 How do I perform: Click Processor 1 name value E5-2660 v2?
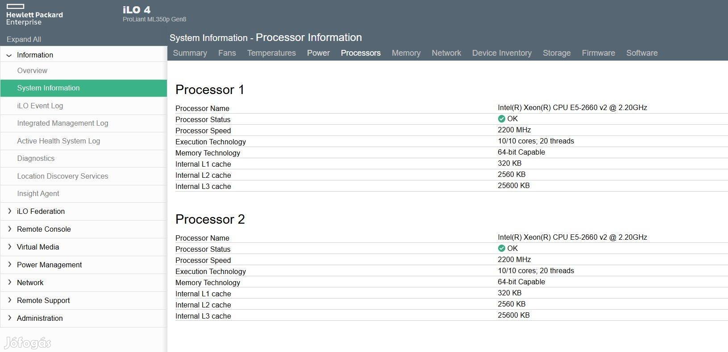pyautogui.click(x=572, y=107)
